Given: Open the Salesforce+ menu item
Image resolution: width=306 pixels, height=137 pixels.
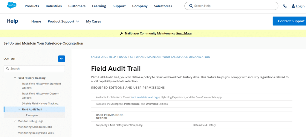Looking at the screenshot, I should coord(163,6).
